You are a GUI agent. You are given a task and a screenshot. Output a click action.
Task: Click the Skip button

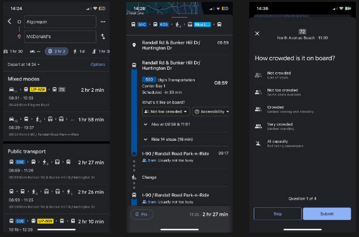click(278, 214)
